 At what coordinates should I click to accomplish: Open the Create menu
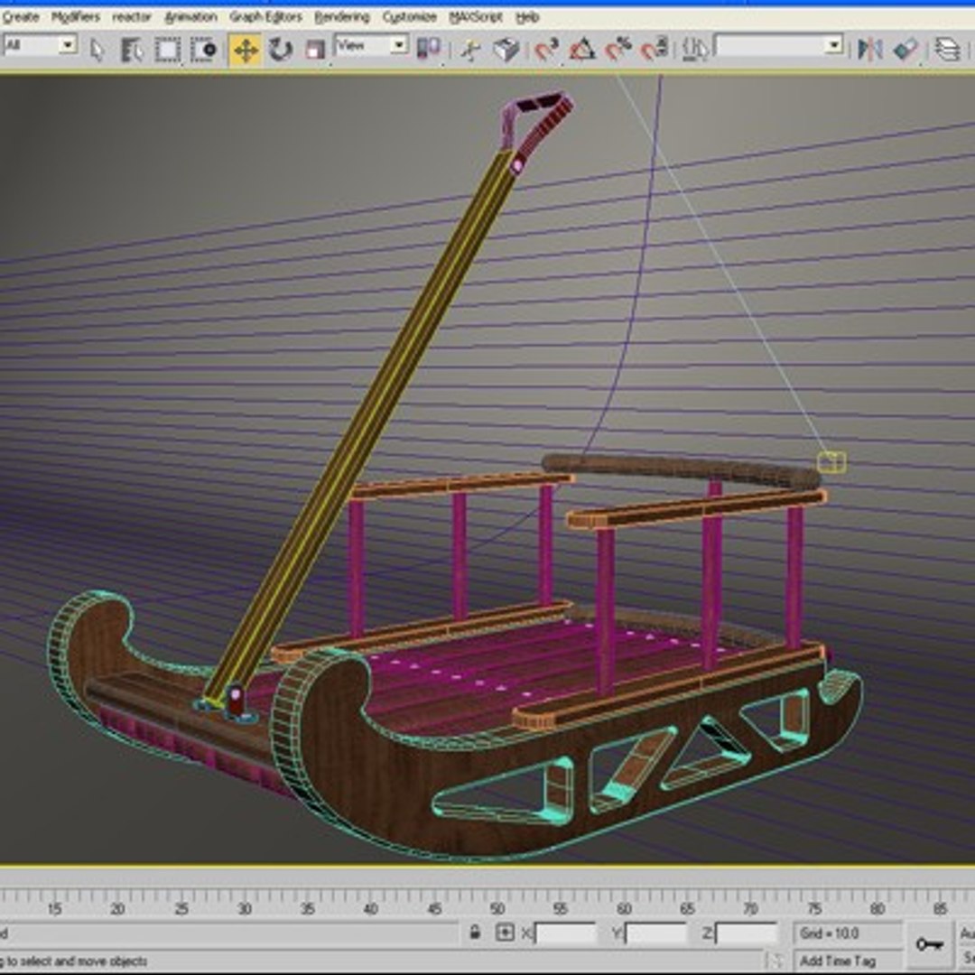tap(21, 17)
